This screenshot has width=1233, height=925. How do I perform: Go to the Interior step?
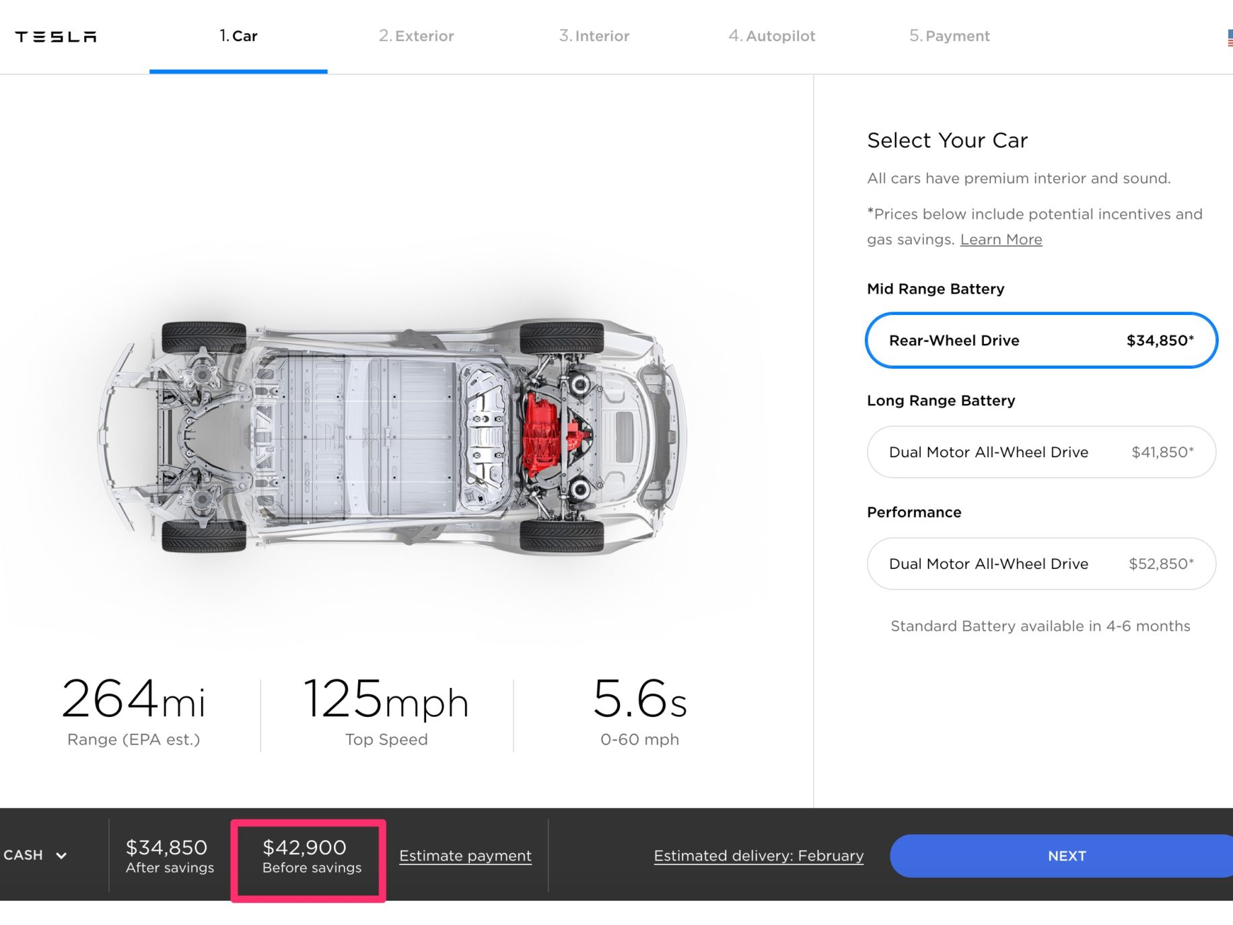coord(594,36)
